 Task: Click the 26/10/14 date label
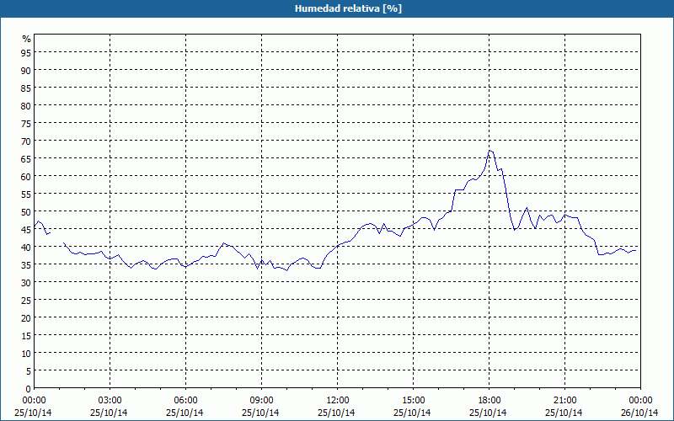(x=639, y=413)
